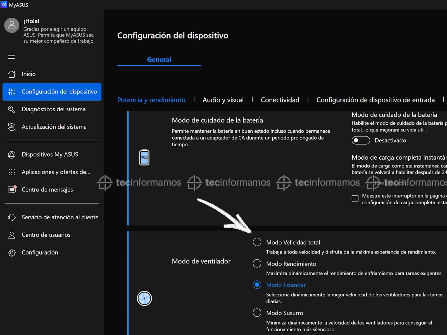Open Actualización del sistema page

52,127
